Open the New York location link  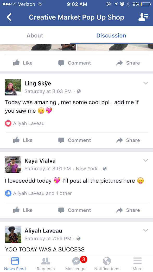[x=87, y=169]
